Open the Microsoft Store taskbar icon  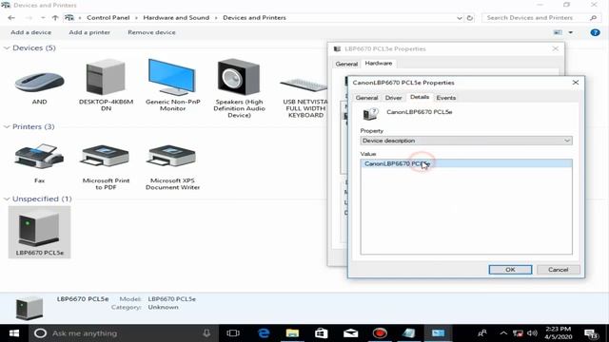click(322, 333)
